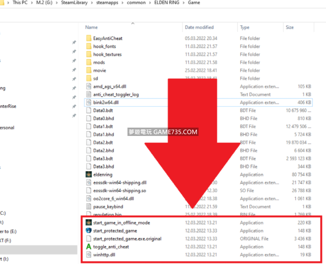The image size is (326, 264).
Task: Go to ELDEN RING breadcrumb folder
Action: (x=167, y=3)
